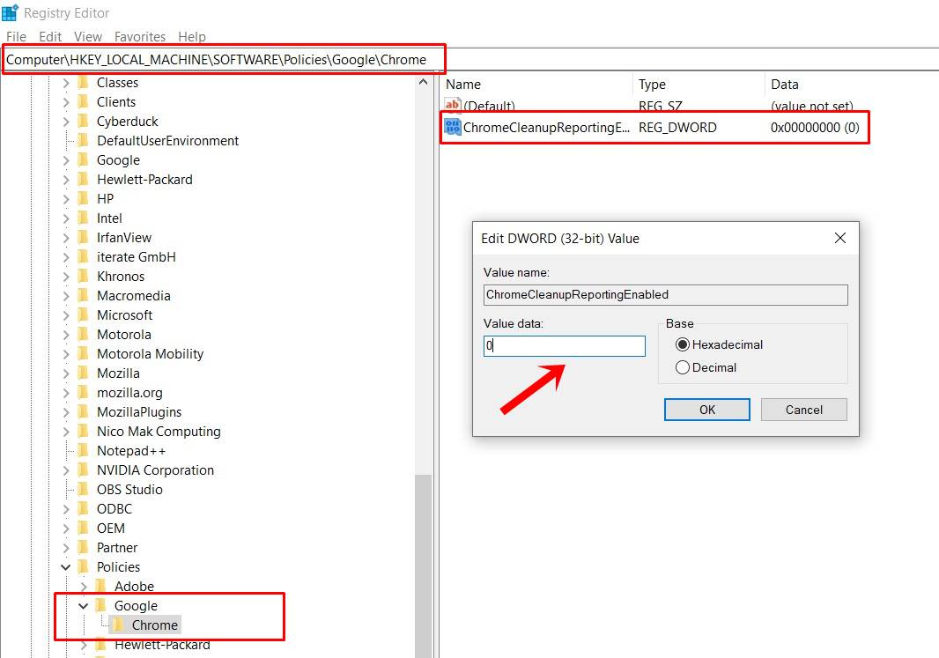The height and width of the screenshot is (658, 939).
Task: Confirm the DWORD edit with OK
Action: click(706, 410)
